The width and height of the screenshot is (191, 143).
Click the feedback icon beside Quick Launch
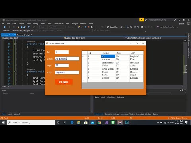click(146, 20)
